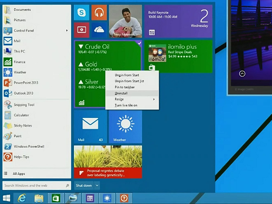Open the Terry Myerson photo tile
Image resolution: width=272 pixels, height=204 pixels.
click(x=125, y=21)
